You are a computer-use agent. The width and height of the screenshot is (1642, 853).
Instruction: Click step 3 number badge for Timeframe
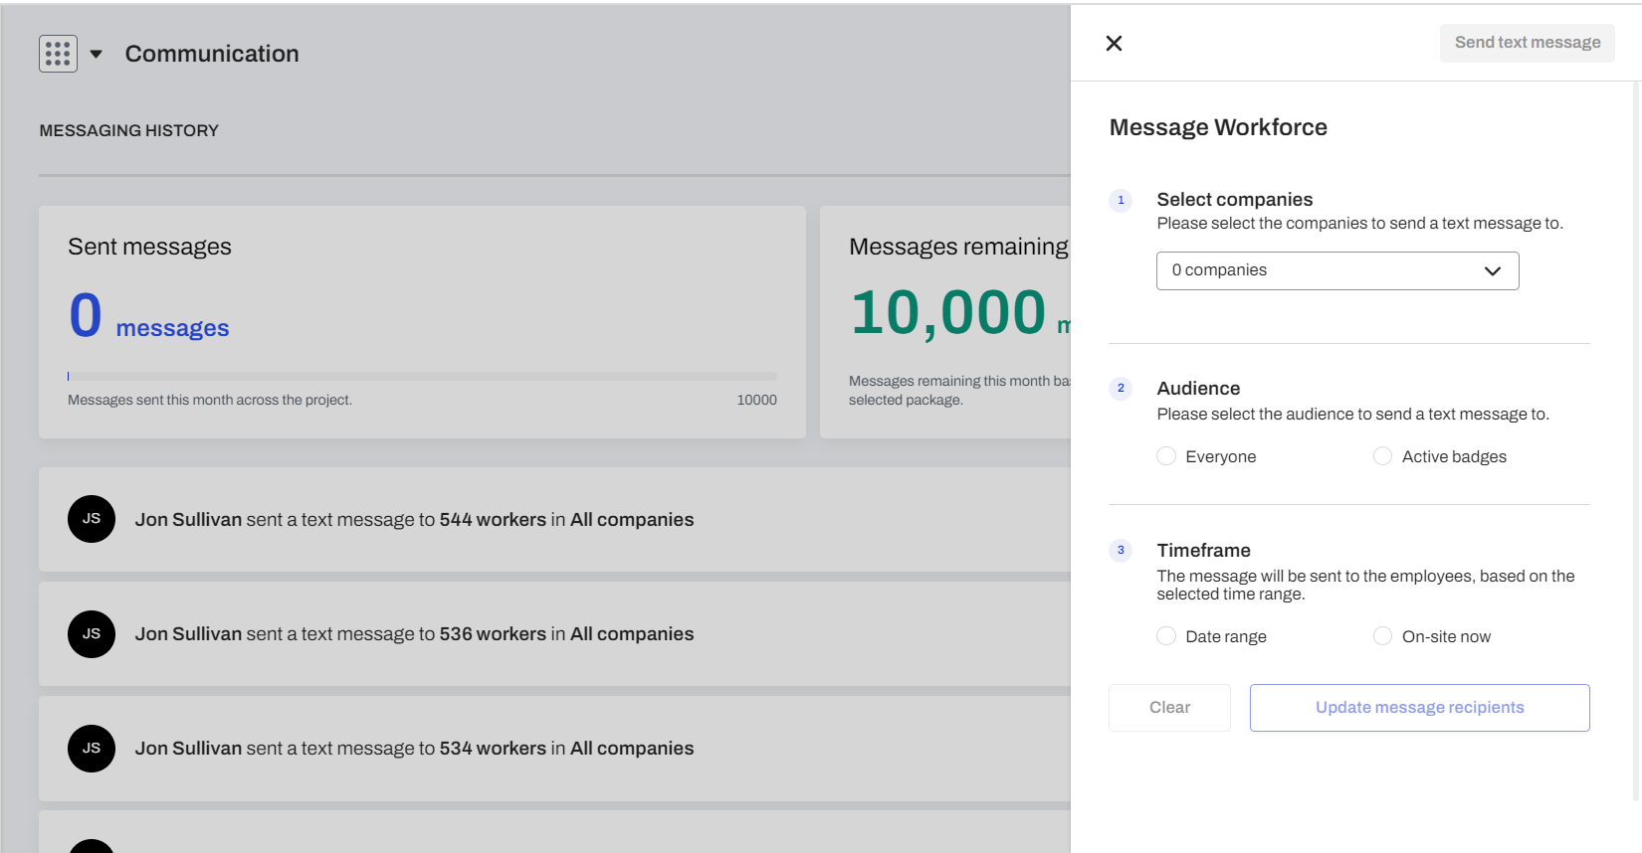[x=1121, y=551]
